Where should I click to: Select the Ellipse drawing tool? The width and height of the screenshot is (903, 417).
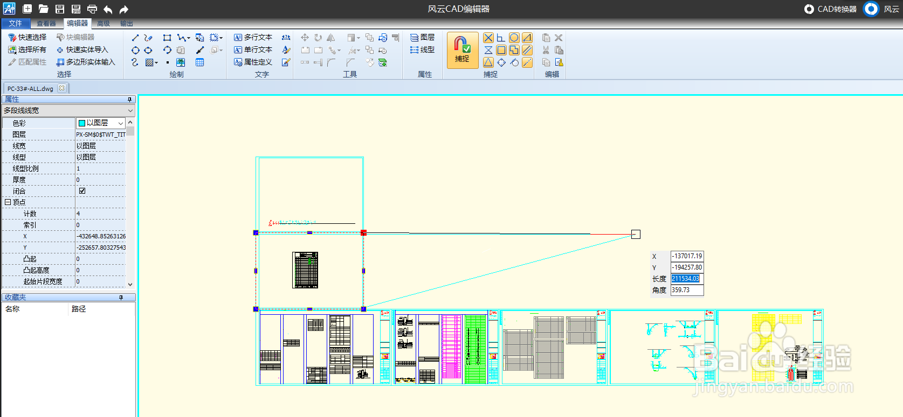coord(148,50)
